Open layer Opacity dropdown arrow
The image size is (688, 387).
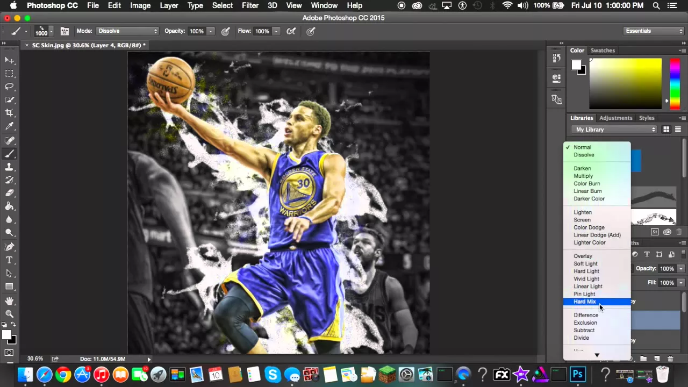click(681, 269)
